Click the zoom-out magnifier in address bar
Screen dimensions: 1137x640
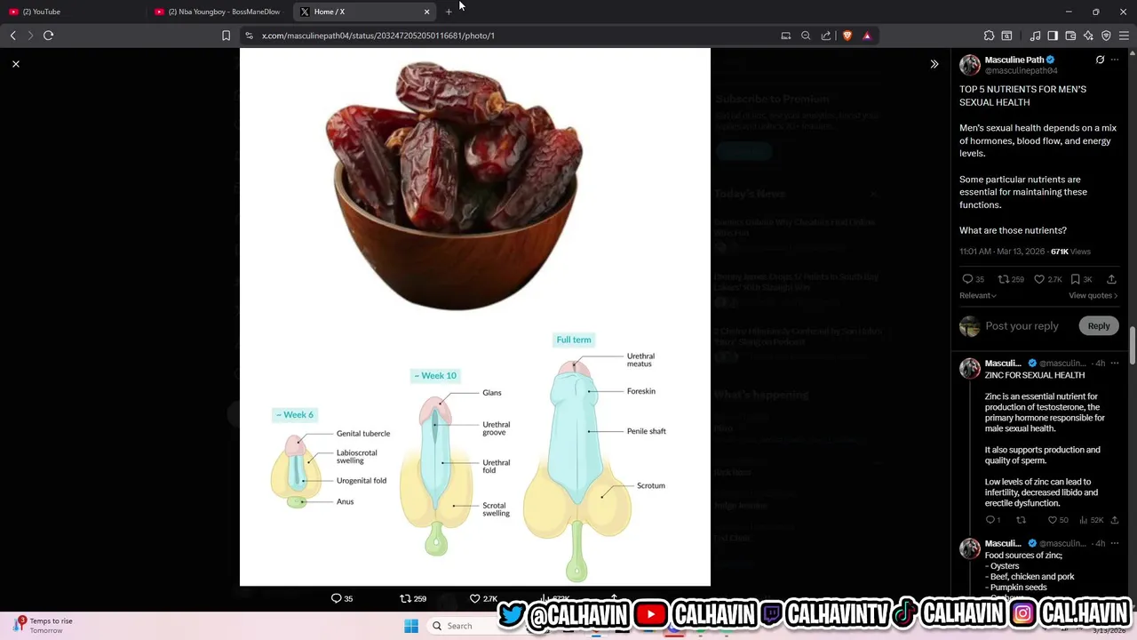tap(806, 36)
